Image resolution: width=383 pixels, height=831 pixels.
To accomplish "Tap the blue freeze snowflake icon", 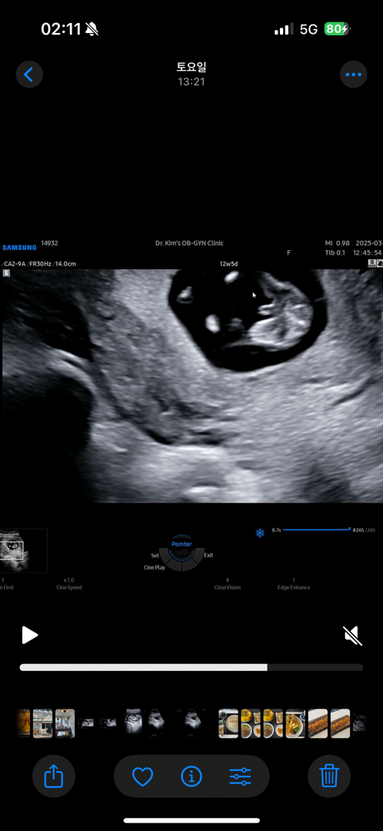I will [x=260, y=533].
